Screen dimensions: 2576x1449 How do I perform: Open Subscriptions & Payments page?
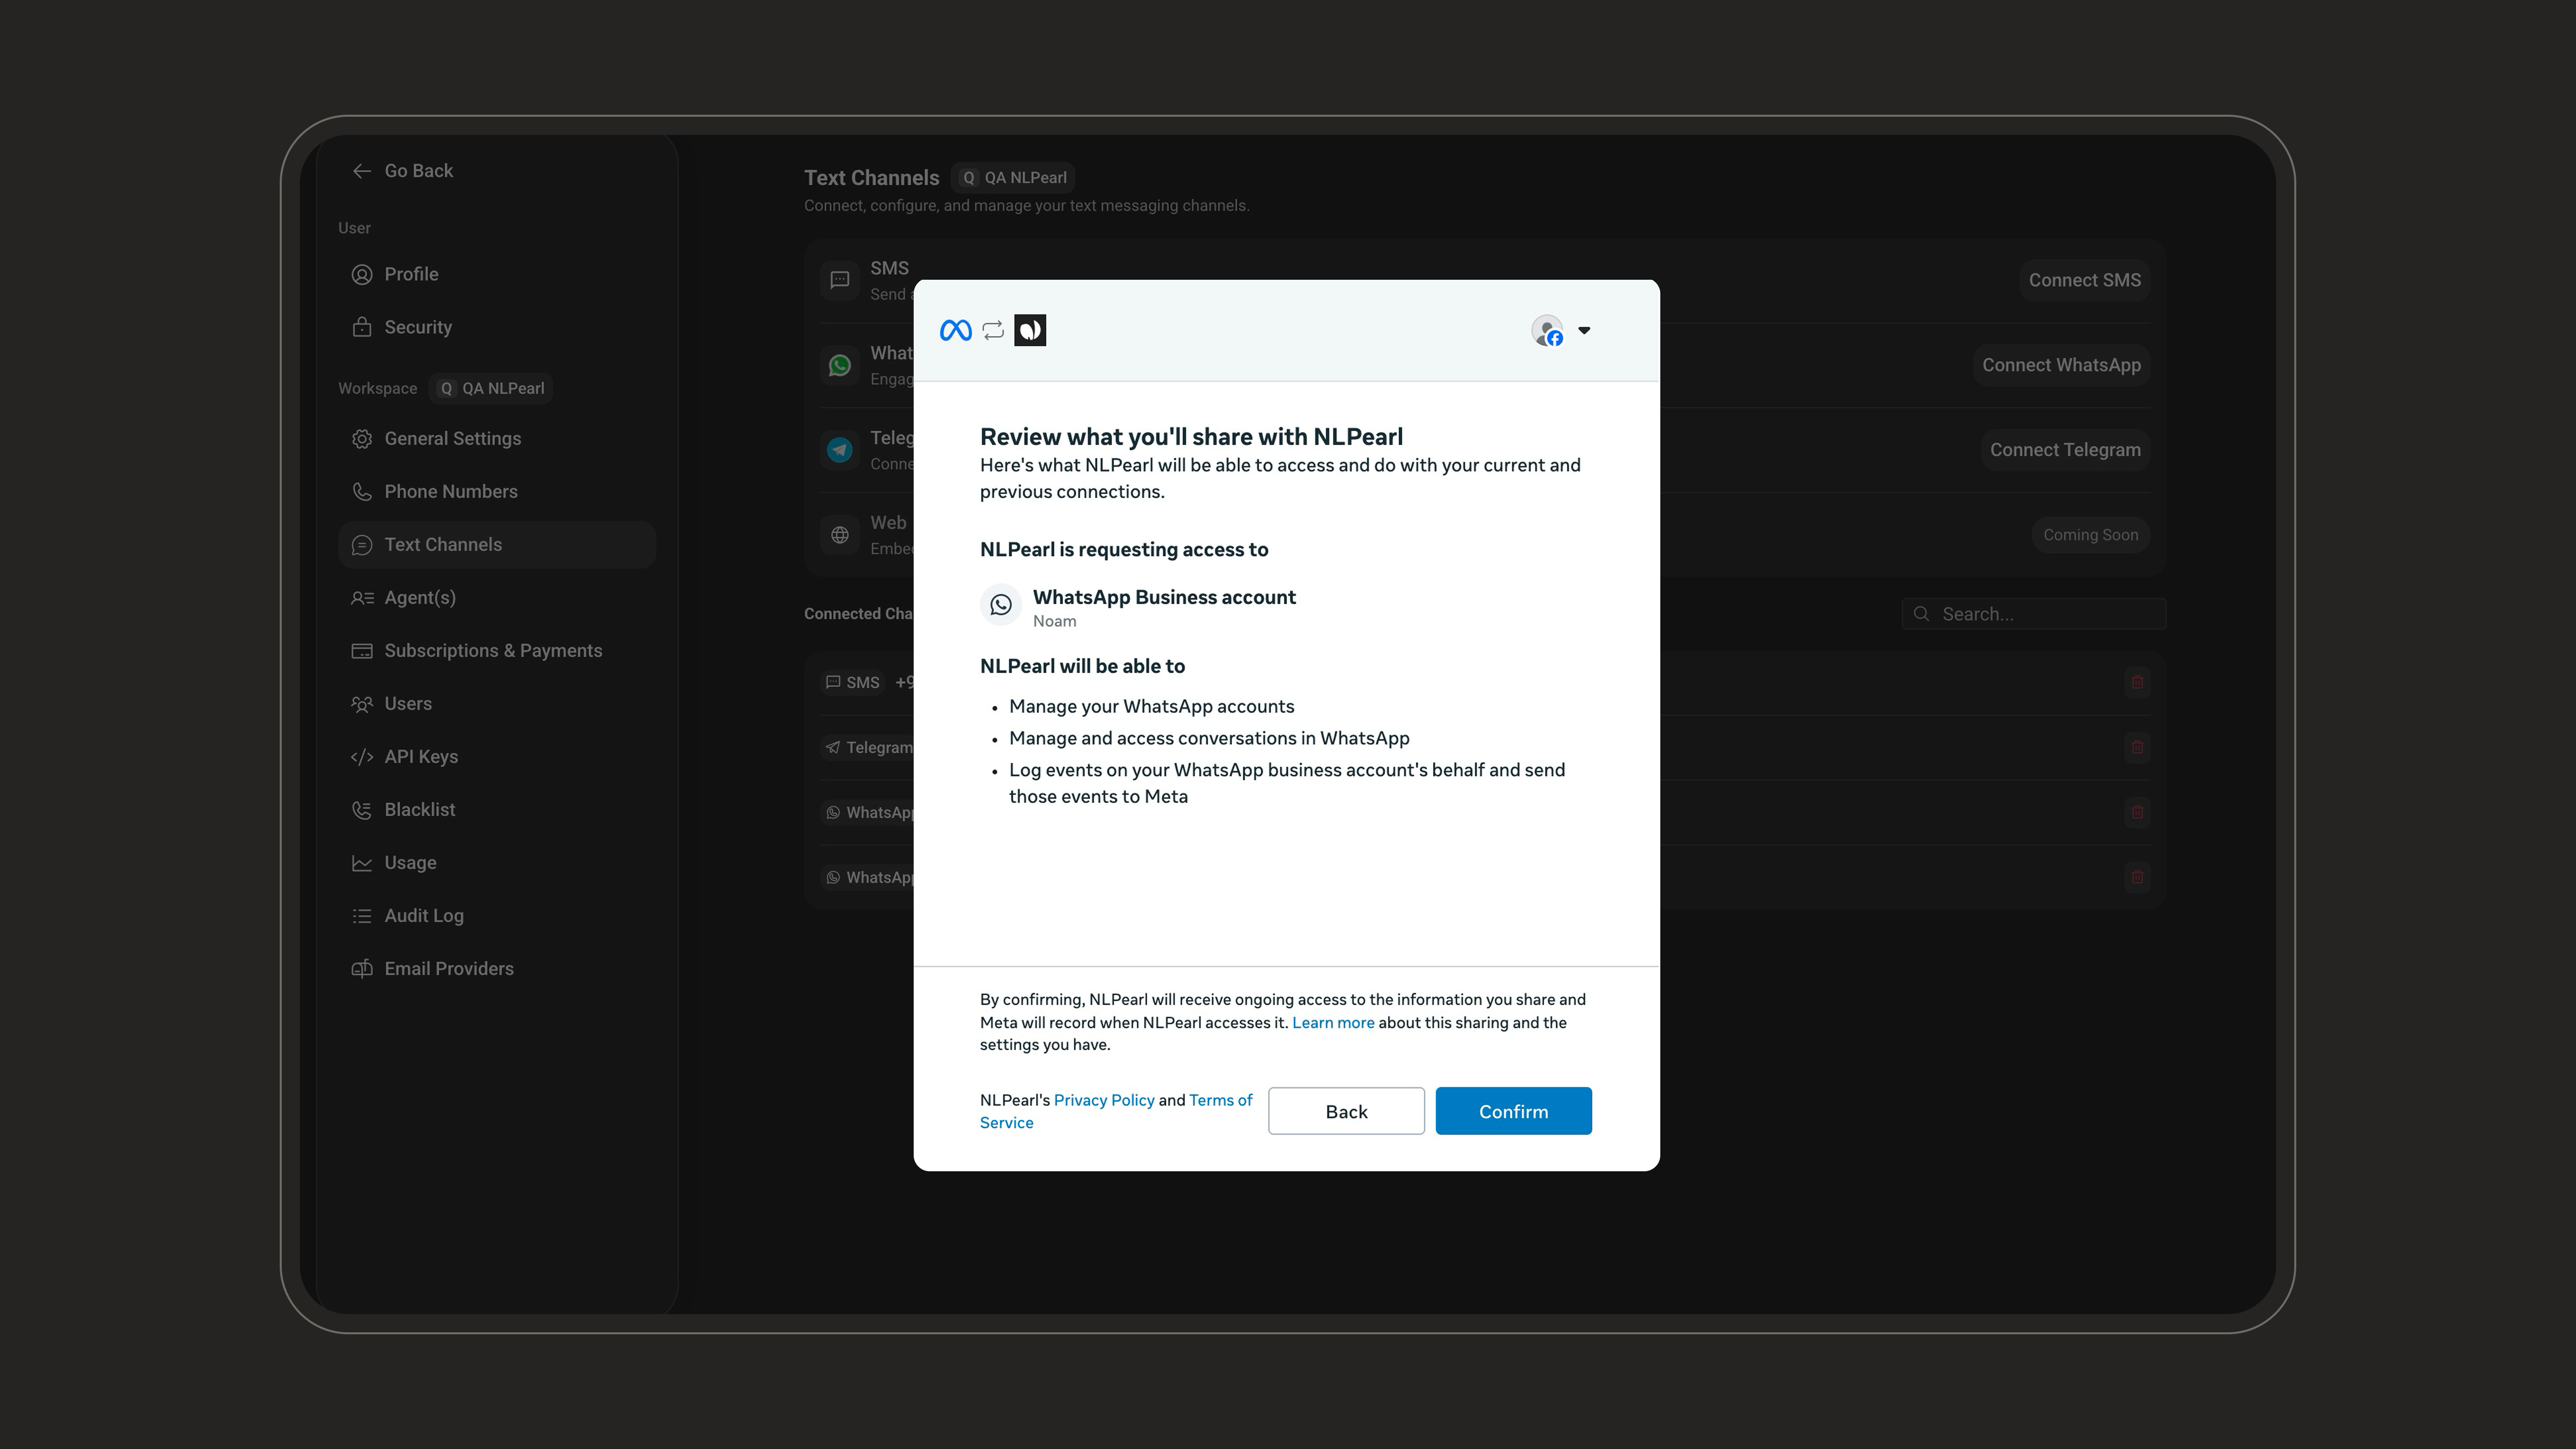coord(496,650)
